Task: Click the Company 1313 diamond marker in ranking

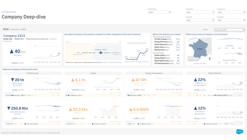Action: (x=101, y=52)
